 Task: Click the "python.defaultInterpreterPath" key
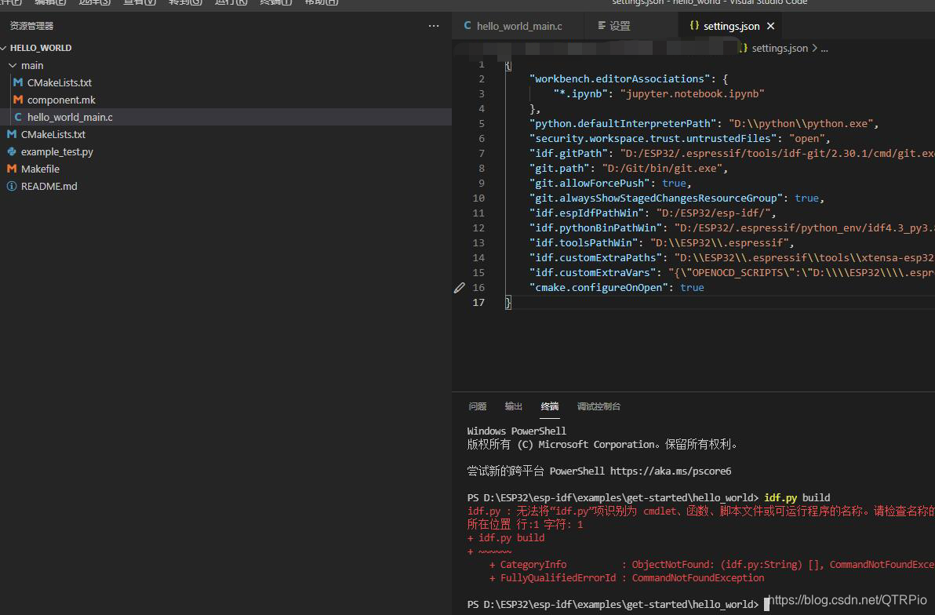click(x=623, y=123)
